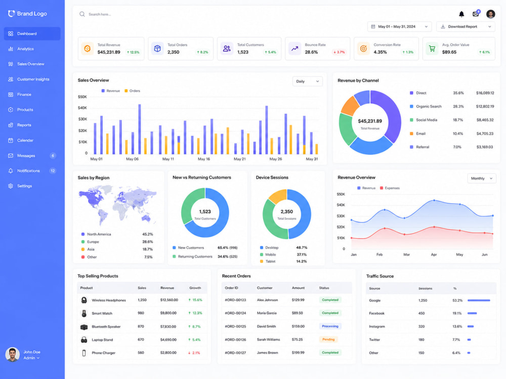Open the Download Report dropdown
Screen dimensions: 506x379
(x=466, y=26)
